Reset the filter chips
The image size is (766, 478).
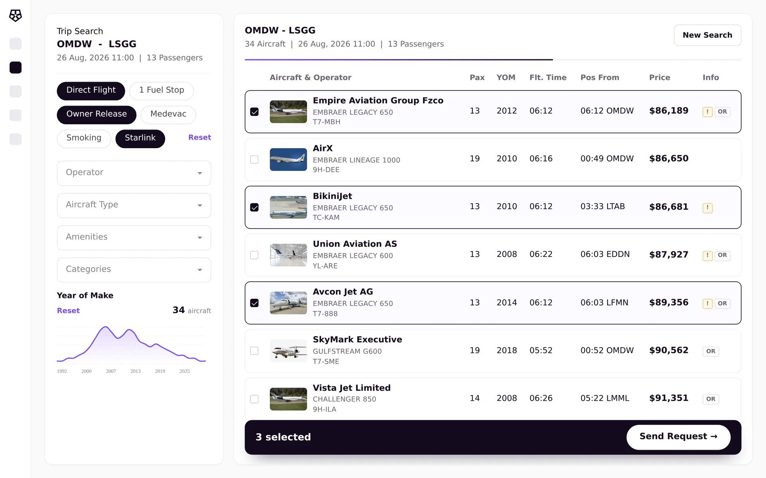(x=199, y=137)
